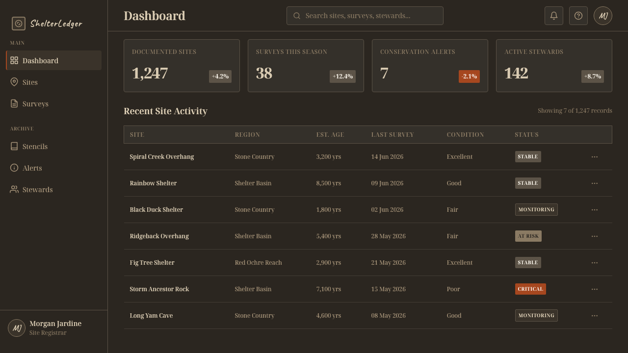The image size is (628, 353).
Task: Click the 8,500 yrs age value
Action: 329,183
